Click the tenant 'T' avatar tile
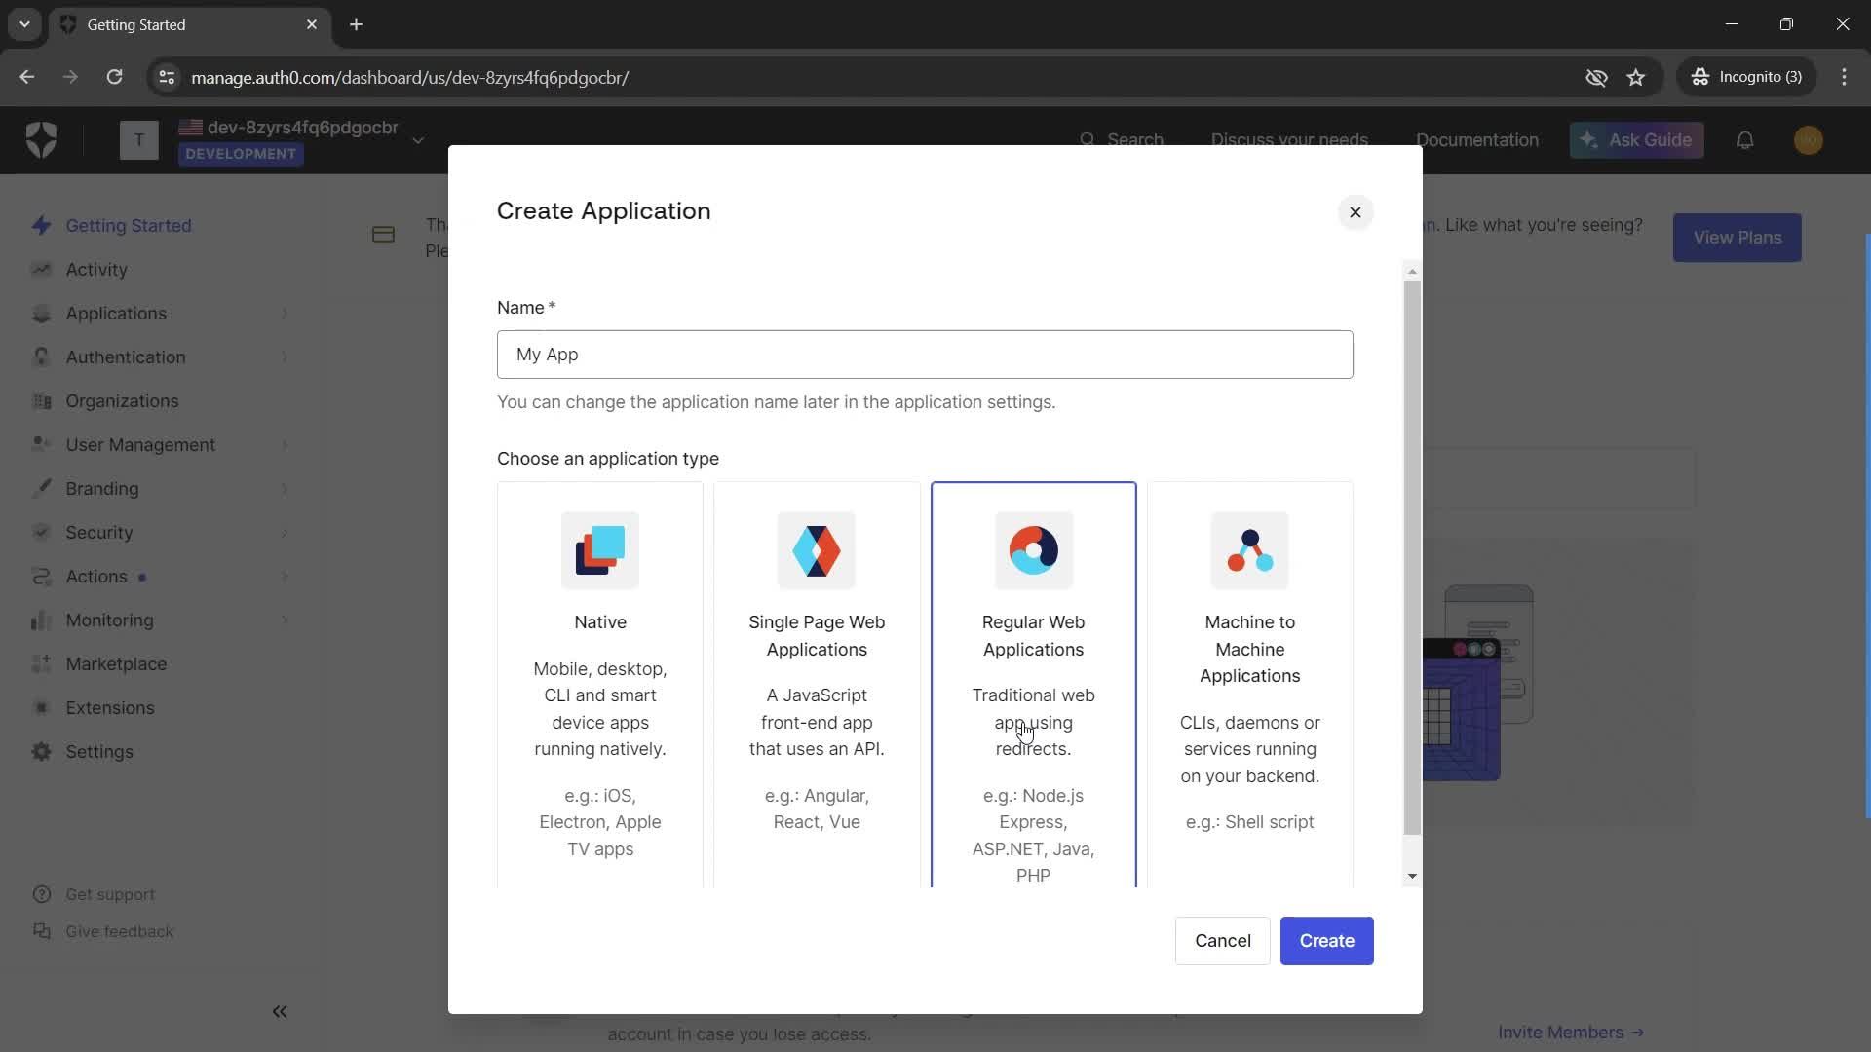This screenshot has width=1871, height=1052. click(139, 140)
